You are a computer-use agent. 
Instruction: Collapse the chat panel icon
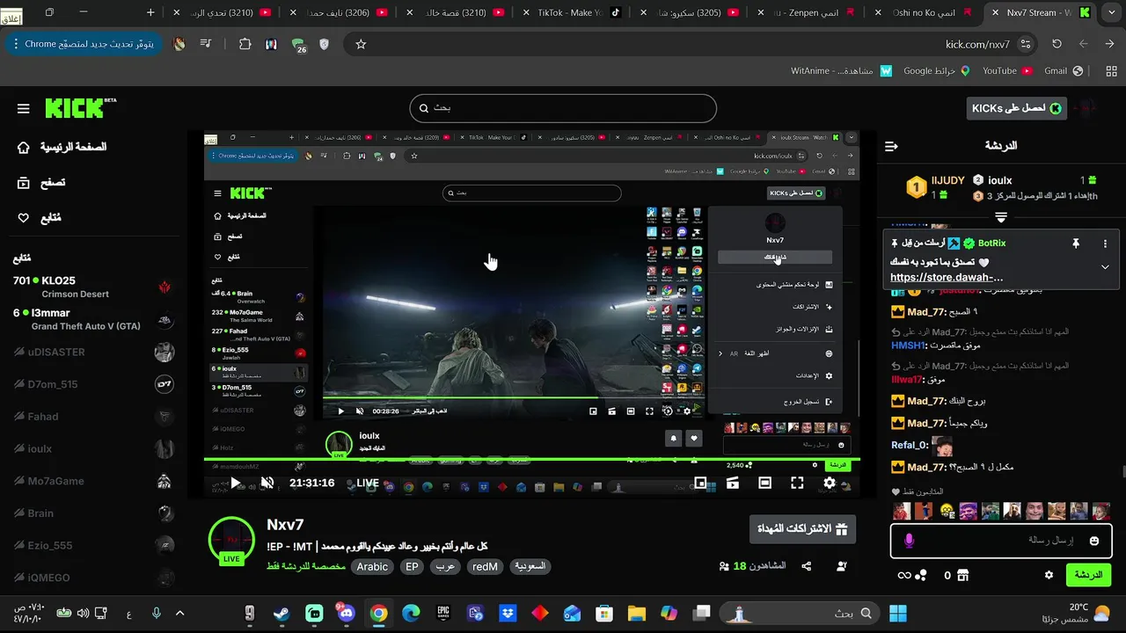(x=891, y=146)
